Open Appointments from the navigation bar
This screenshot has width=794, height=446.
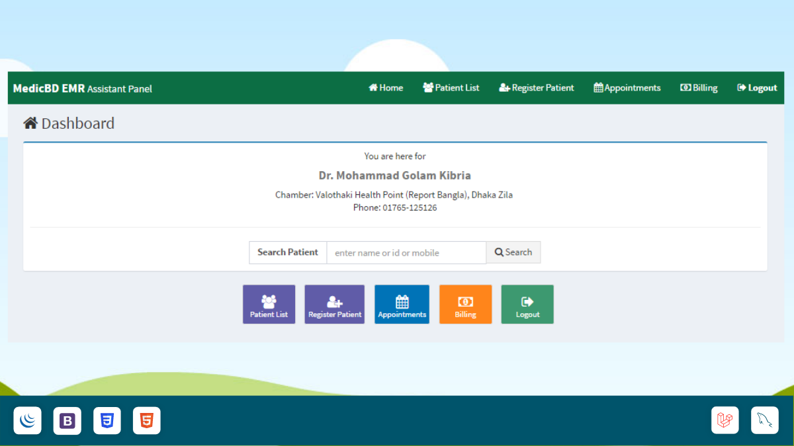[x=627, y=87]
